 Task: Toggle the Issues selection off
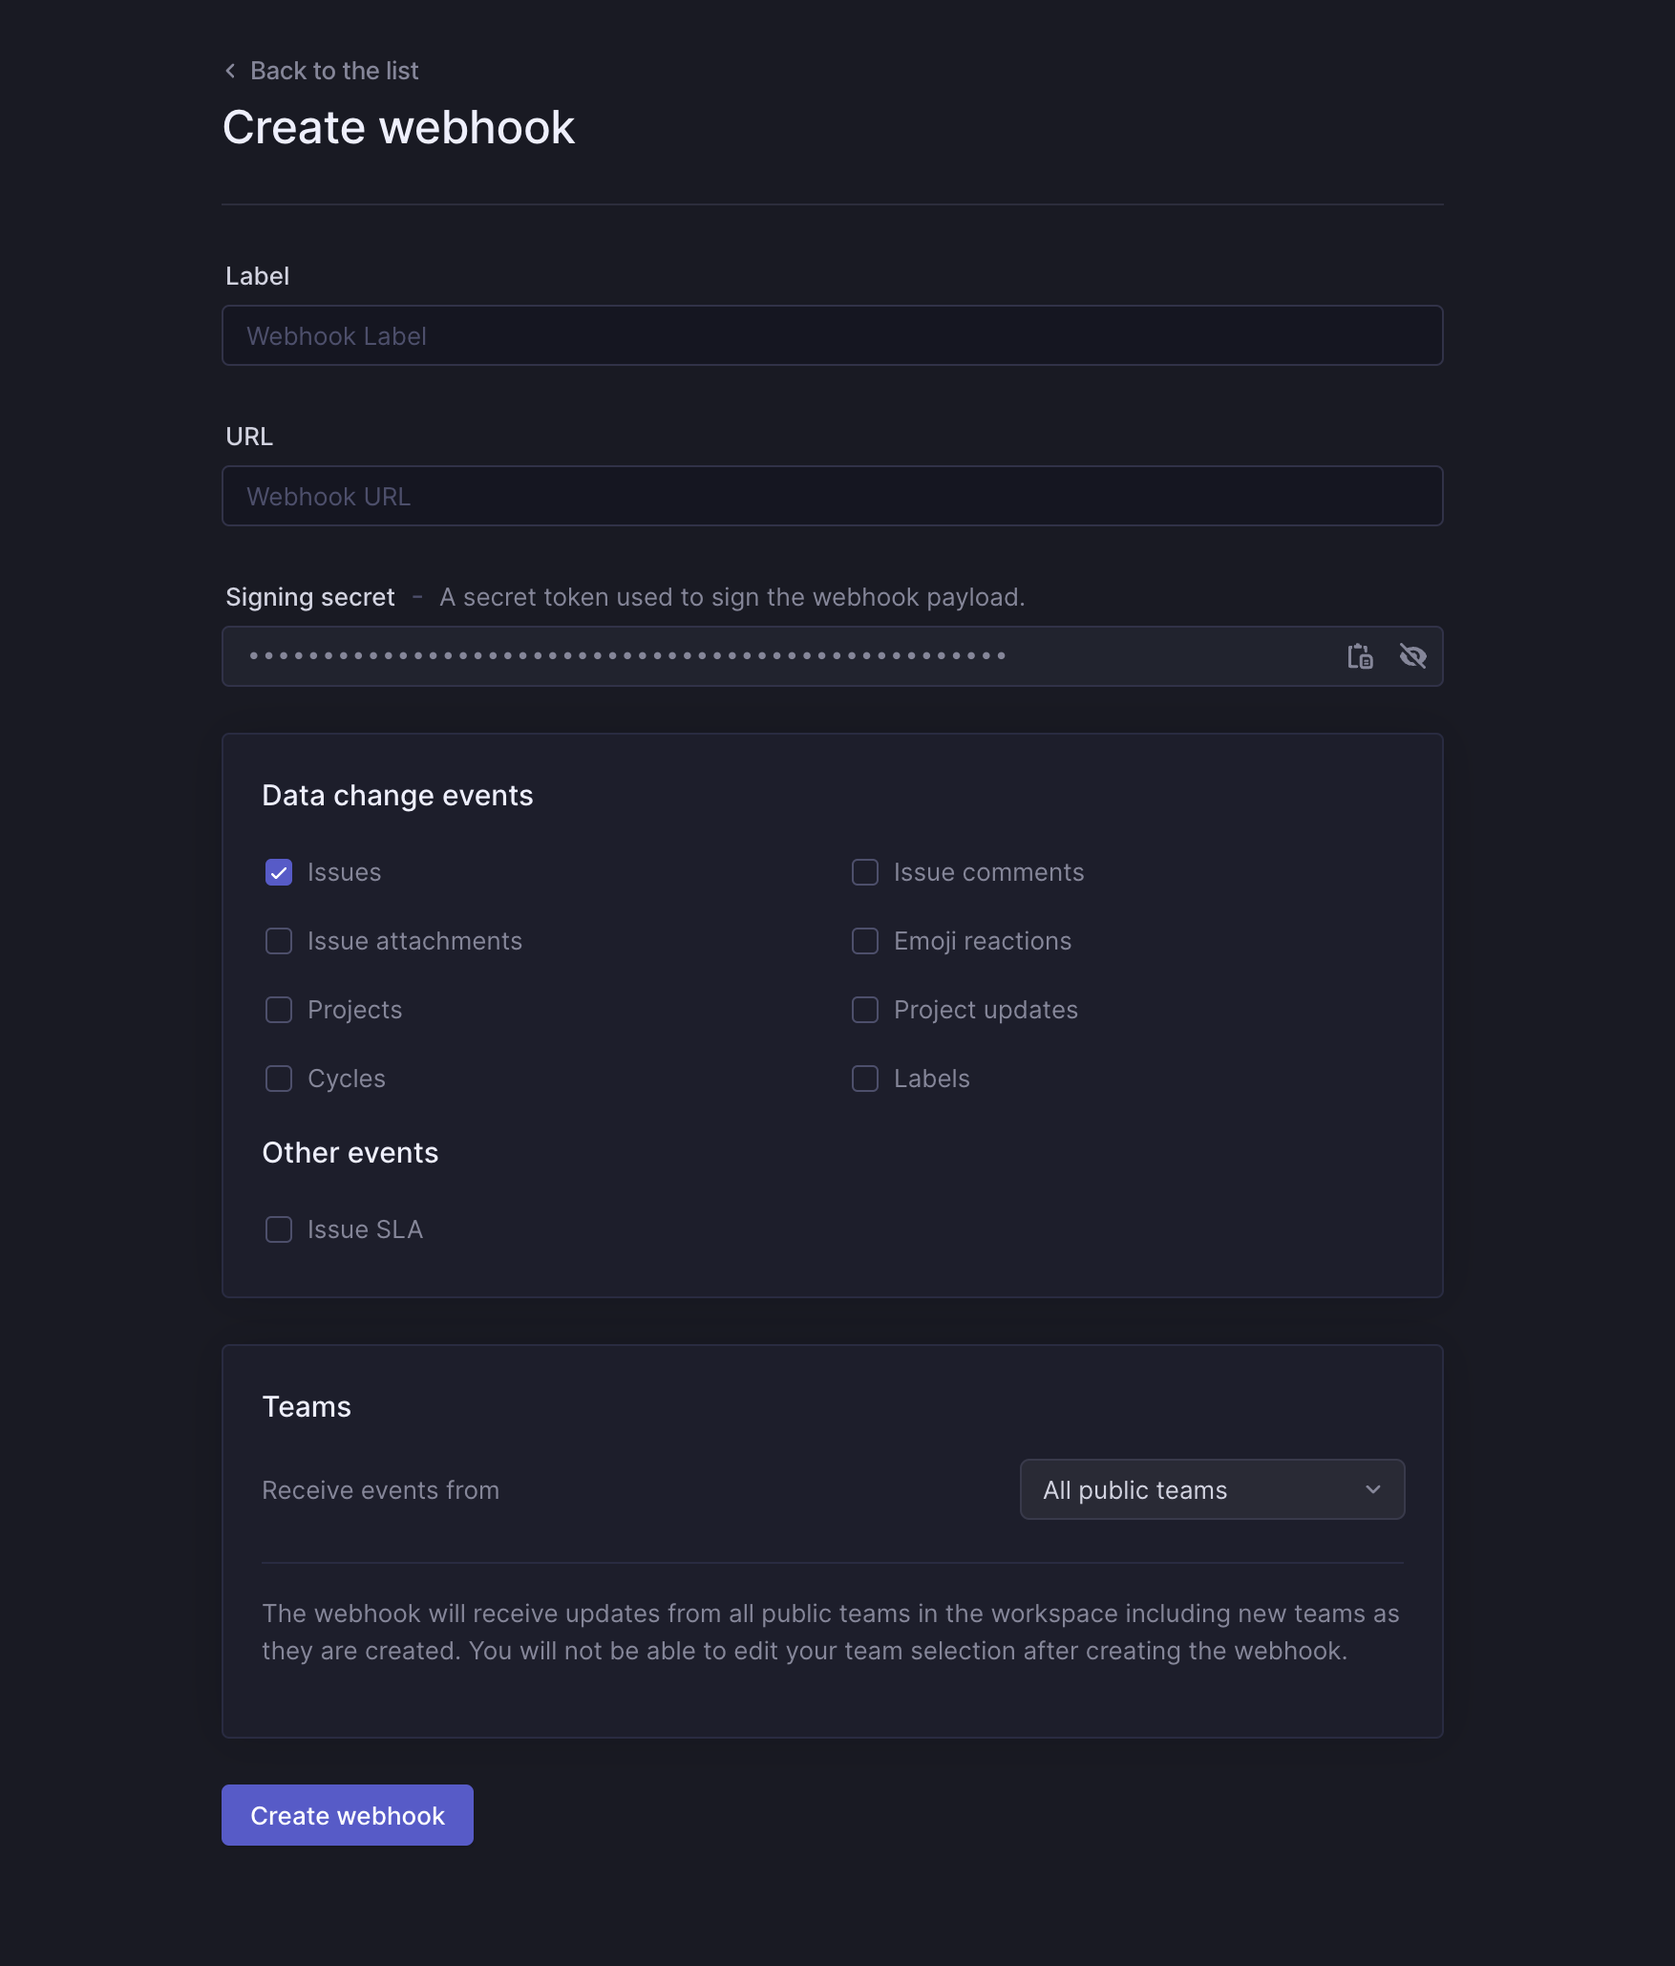pyautogui.click(x=278, y=872)
